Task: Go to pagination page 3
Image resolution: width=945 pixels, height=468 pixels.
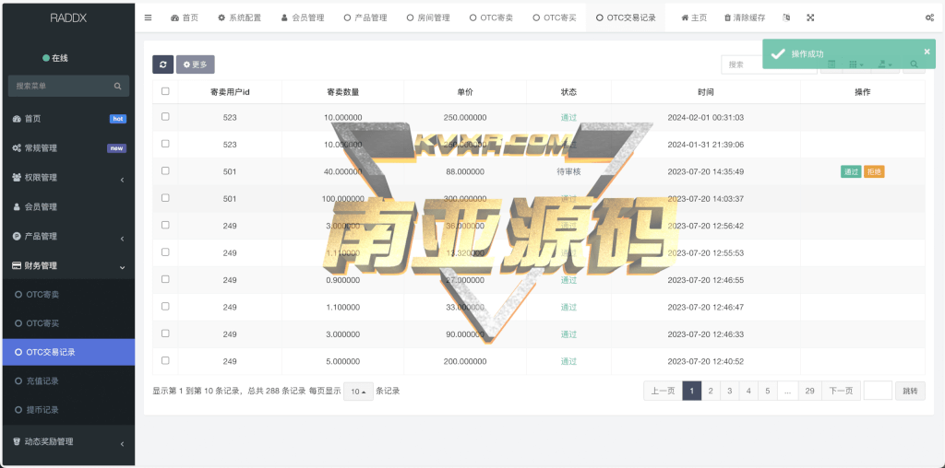Action: (729, 391)
